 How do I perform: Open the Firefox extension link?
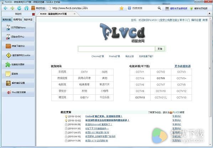coord(115,56)
